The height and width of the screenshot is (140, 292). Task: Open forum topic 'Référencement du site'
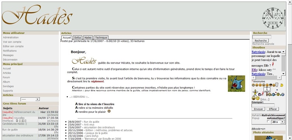tap(19, 114)
